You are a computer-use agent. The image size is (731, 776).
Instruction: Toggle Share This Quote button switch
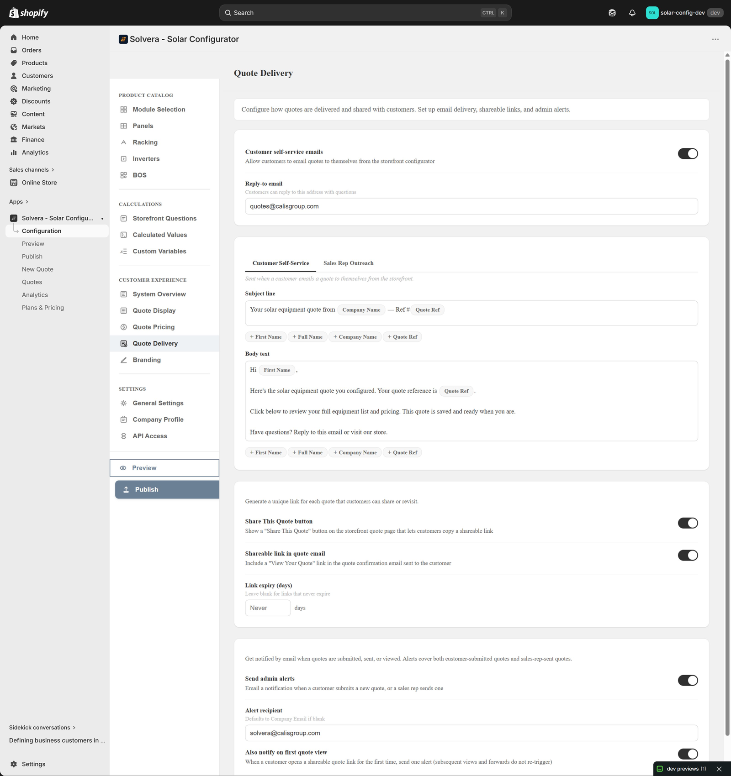coord(688,523)
